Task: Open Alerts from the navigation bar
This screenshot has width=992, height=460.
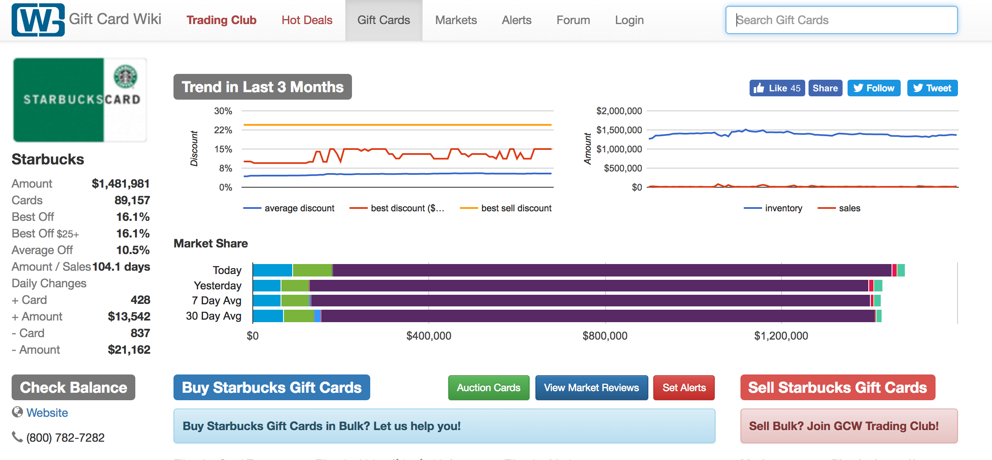Action: 516,20
